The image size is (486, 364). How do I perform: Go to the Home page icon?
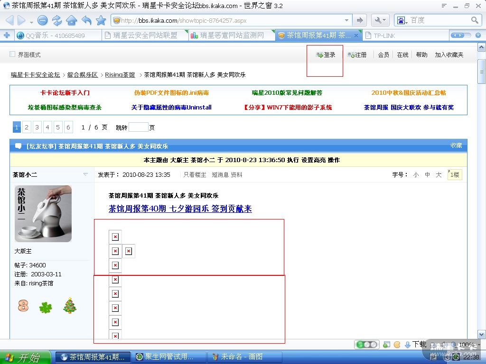(x=72, y=20)
